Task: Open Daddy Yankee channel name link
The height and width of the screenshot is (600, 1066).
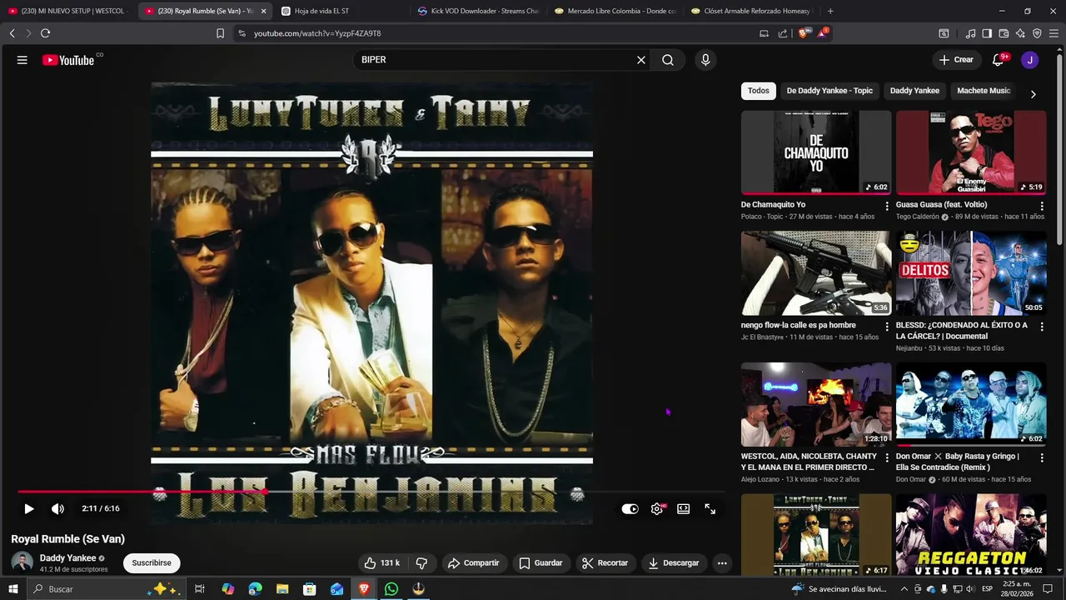Action: pos(67,558)
